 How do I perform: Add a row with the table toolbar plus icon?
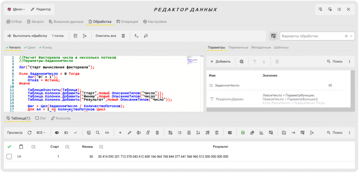pos(120,133)
